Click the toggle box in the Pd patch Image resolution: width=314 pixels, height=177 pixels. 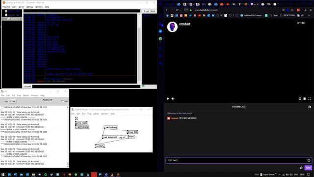[x=77, y=118]
